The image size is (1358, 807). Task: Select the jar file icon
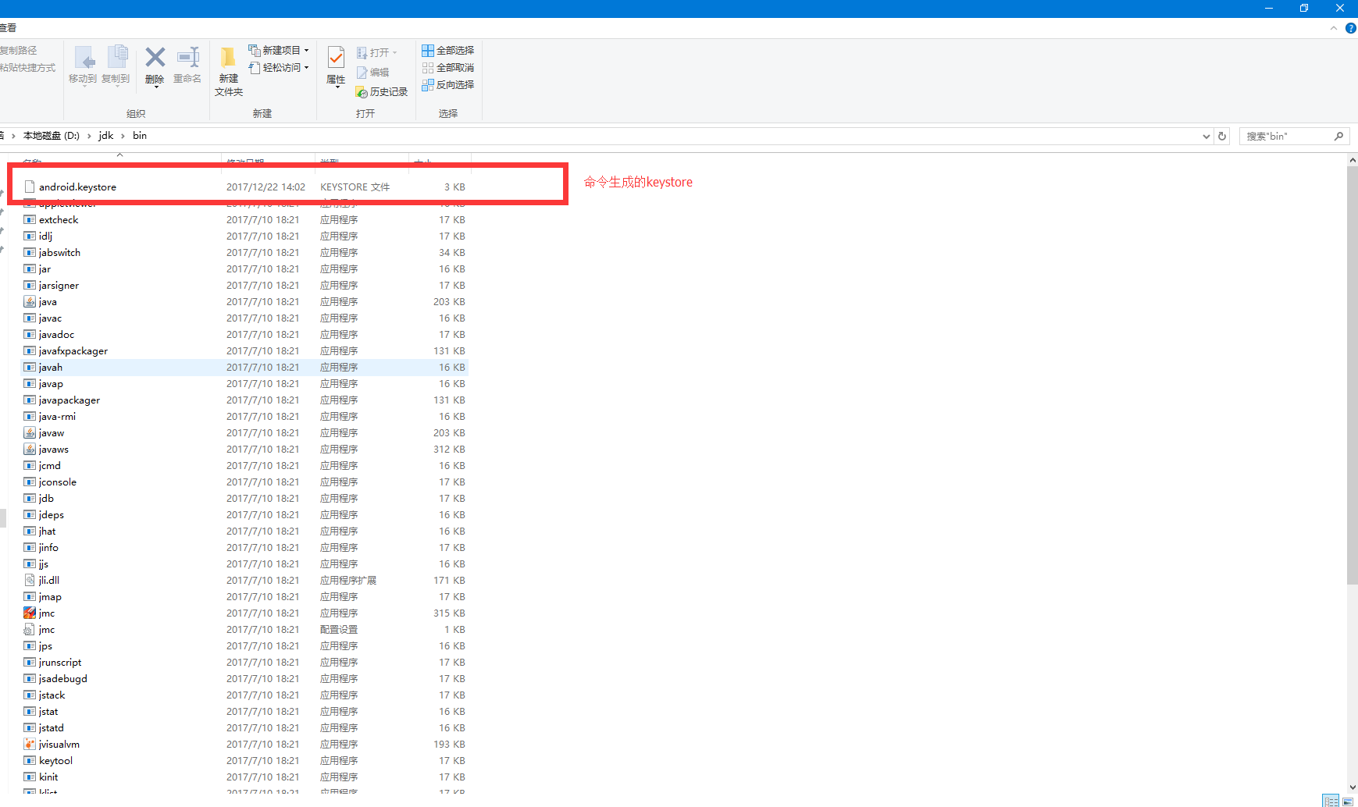pyautogui.click(x=30, y=269)
